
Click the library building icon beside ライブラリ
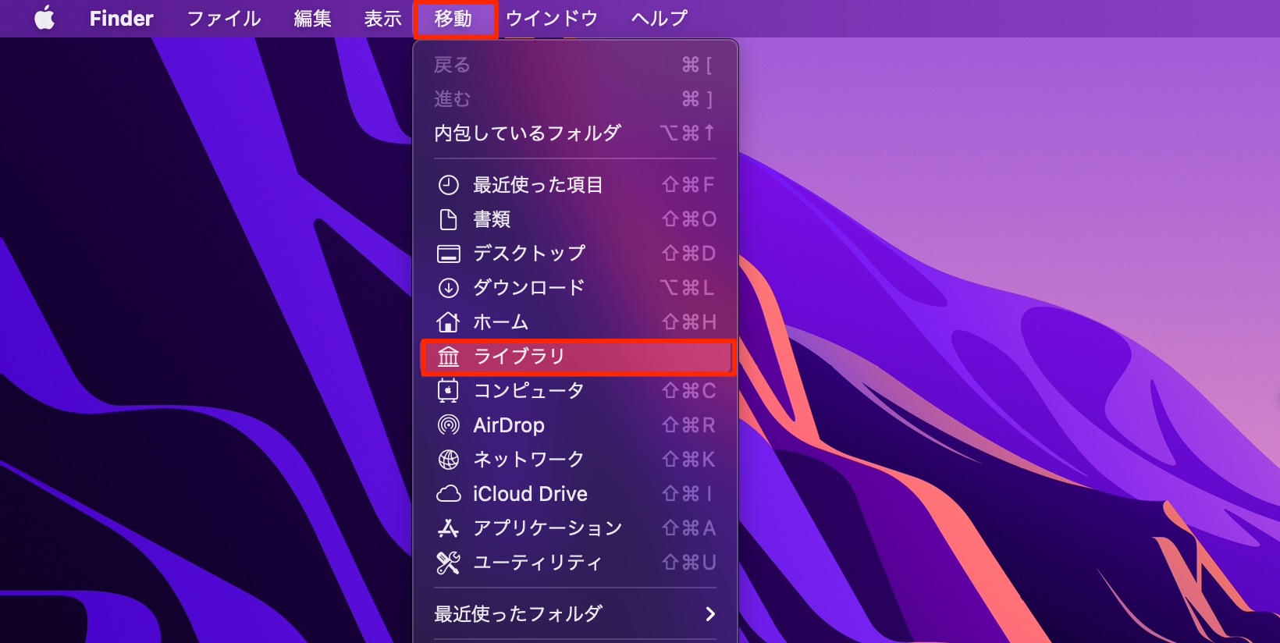[x=448, y=357]
